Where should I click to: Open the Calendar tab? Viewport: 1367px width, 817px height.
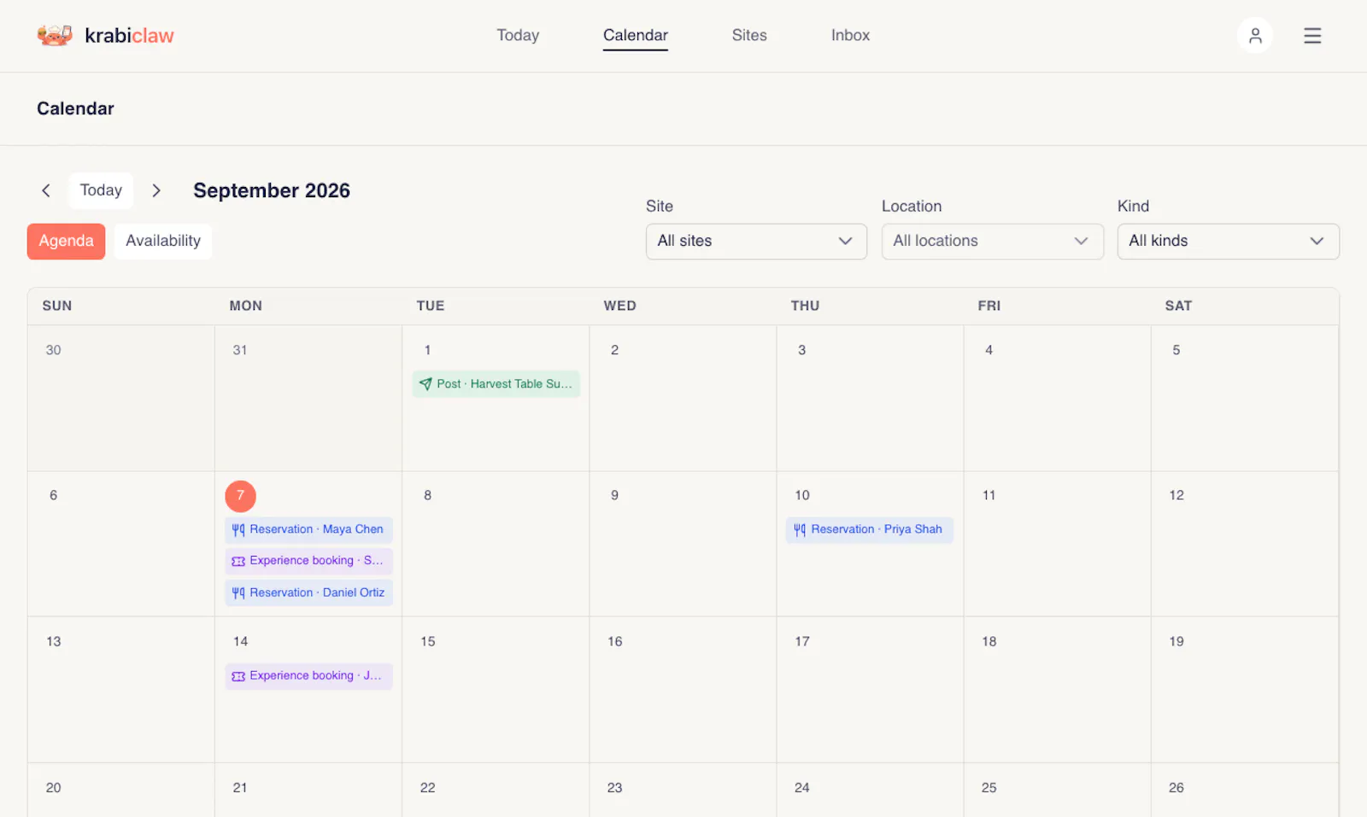tap(636, 35)
